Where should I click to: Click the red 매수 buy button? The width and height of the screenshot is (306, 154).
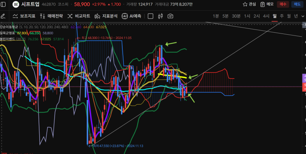283,4
